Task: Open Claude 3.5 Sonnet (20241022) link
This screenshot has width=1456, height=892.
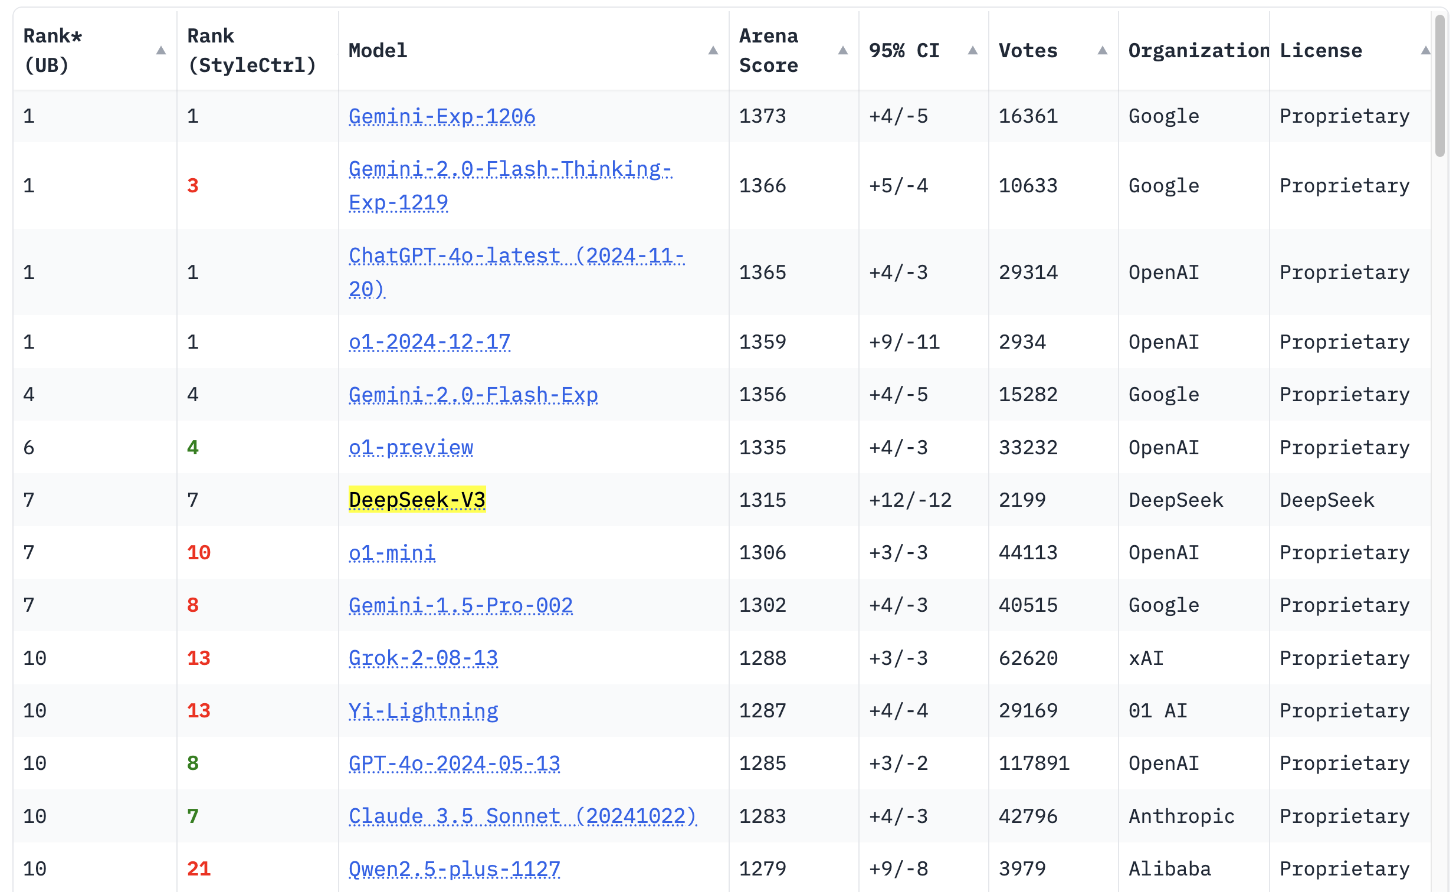Action: click(523, 816)
